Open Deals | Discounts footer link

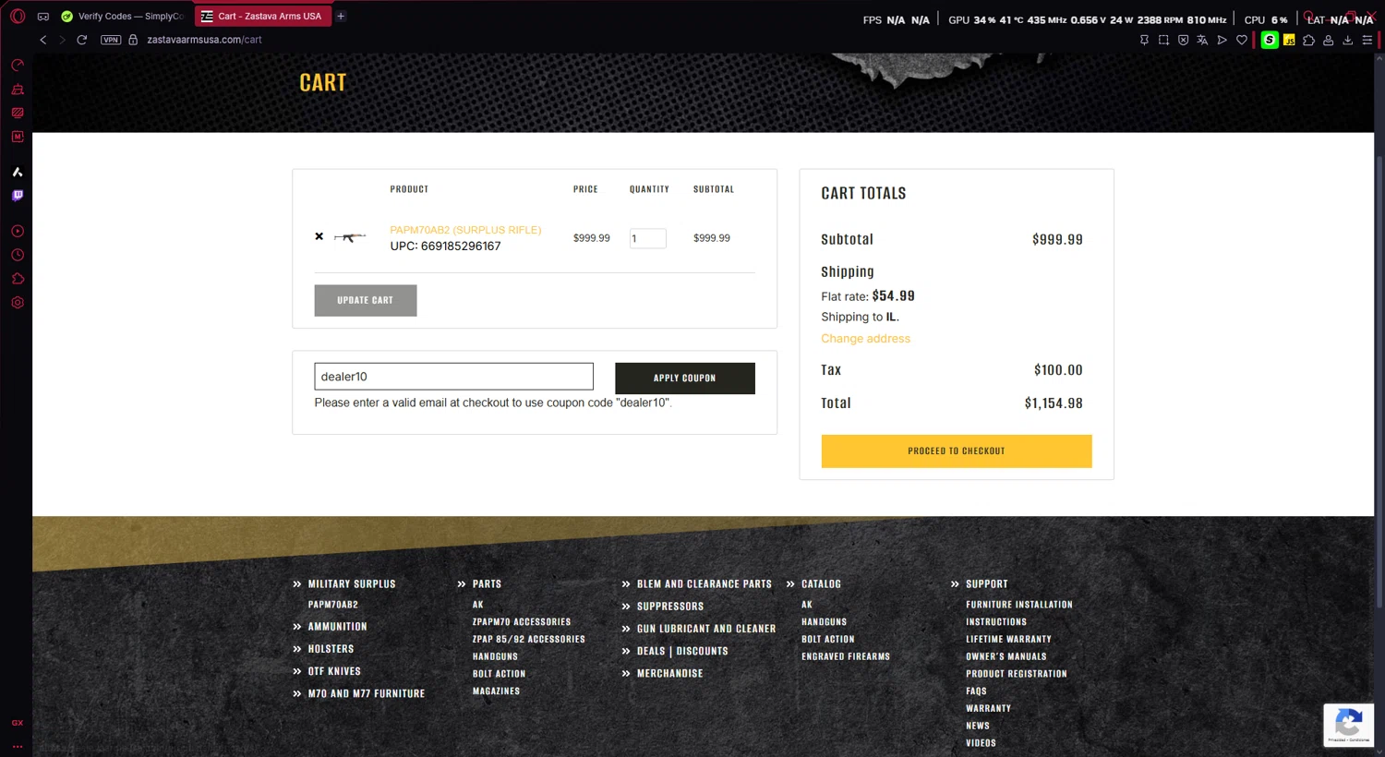(x=682, y=651)
